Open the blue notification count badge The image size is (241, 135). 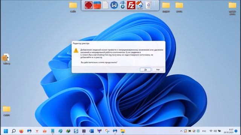236,131
